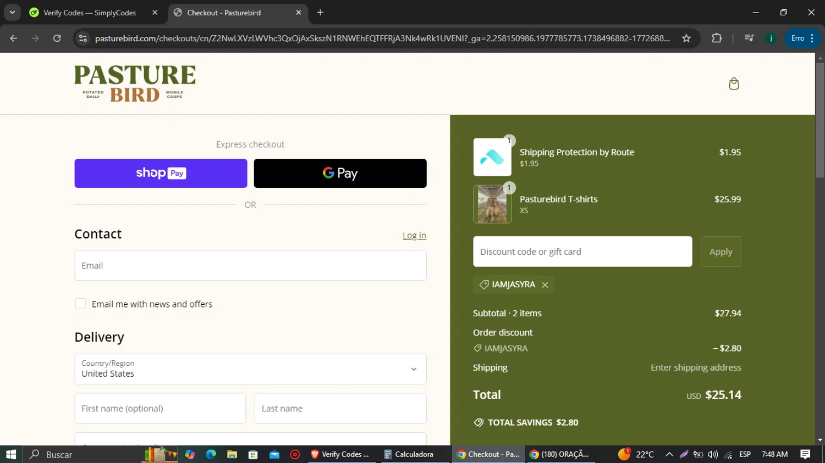Click the Discount code or gift card field
The image size is (825, 463).
582,252
